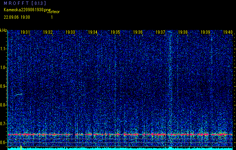236x150 pixels.
Task: Click the 0.7 kHz frequency label
Action: coord(3,124)
